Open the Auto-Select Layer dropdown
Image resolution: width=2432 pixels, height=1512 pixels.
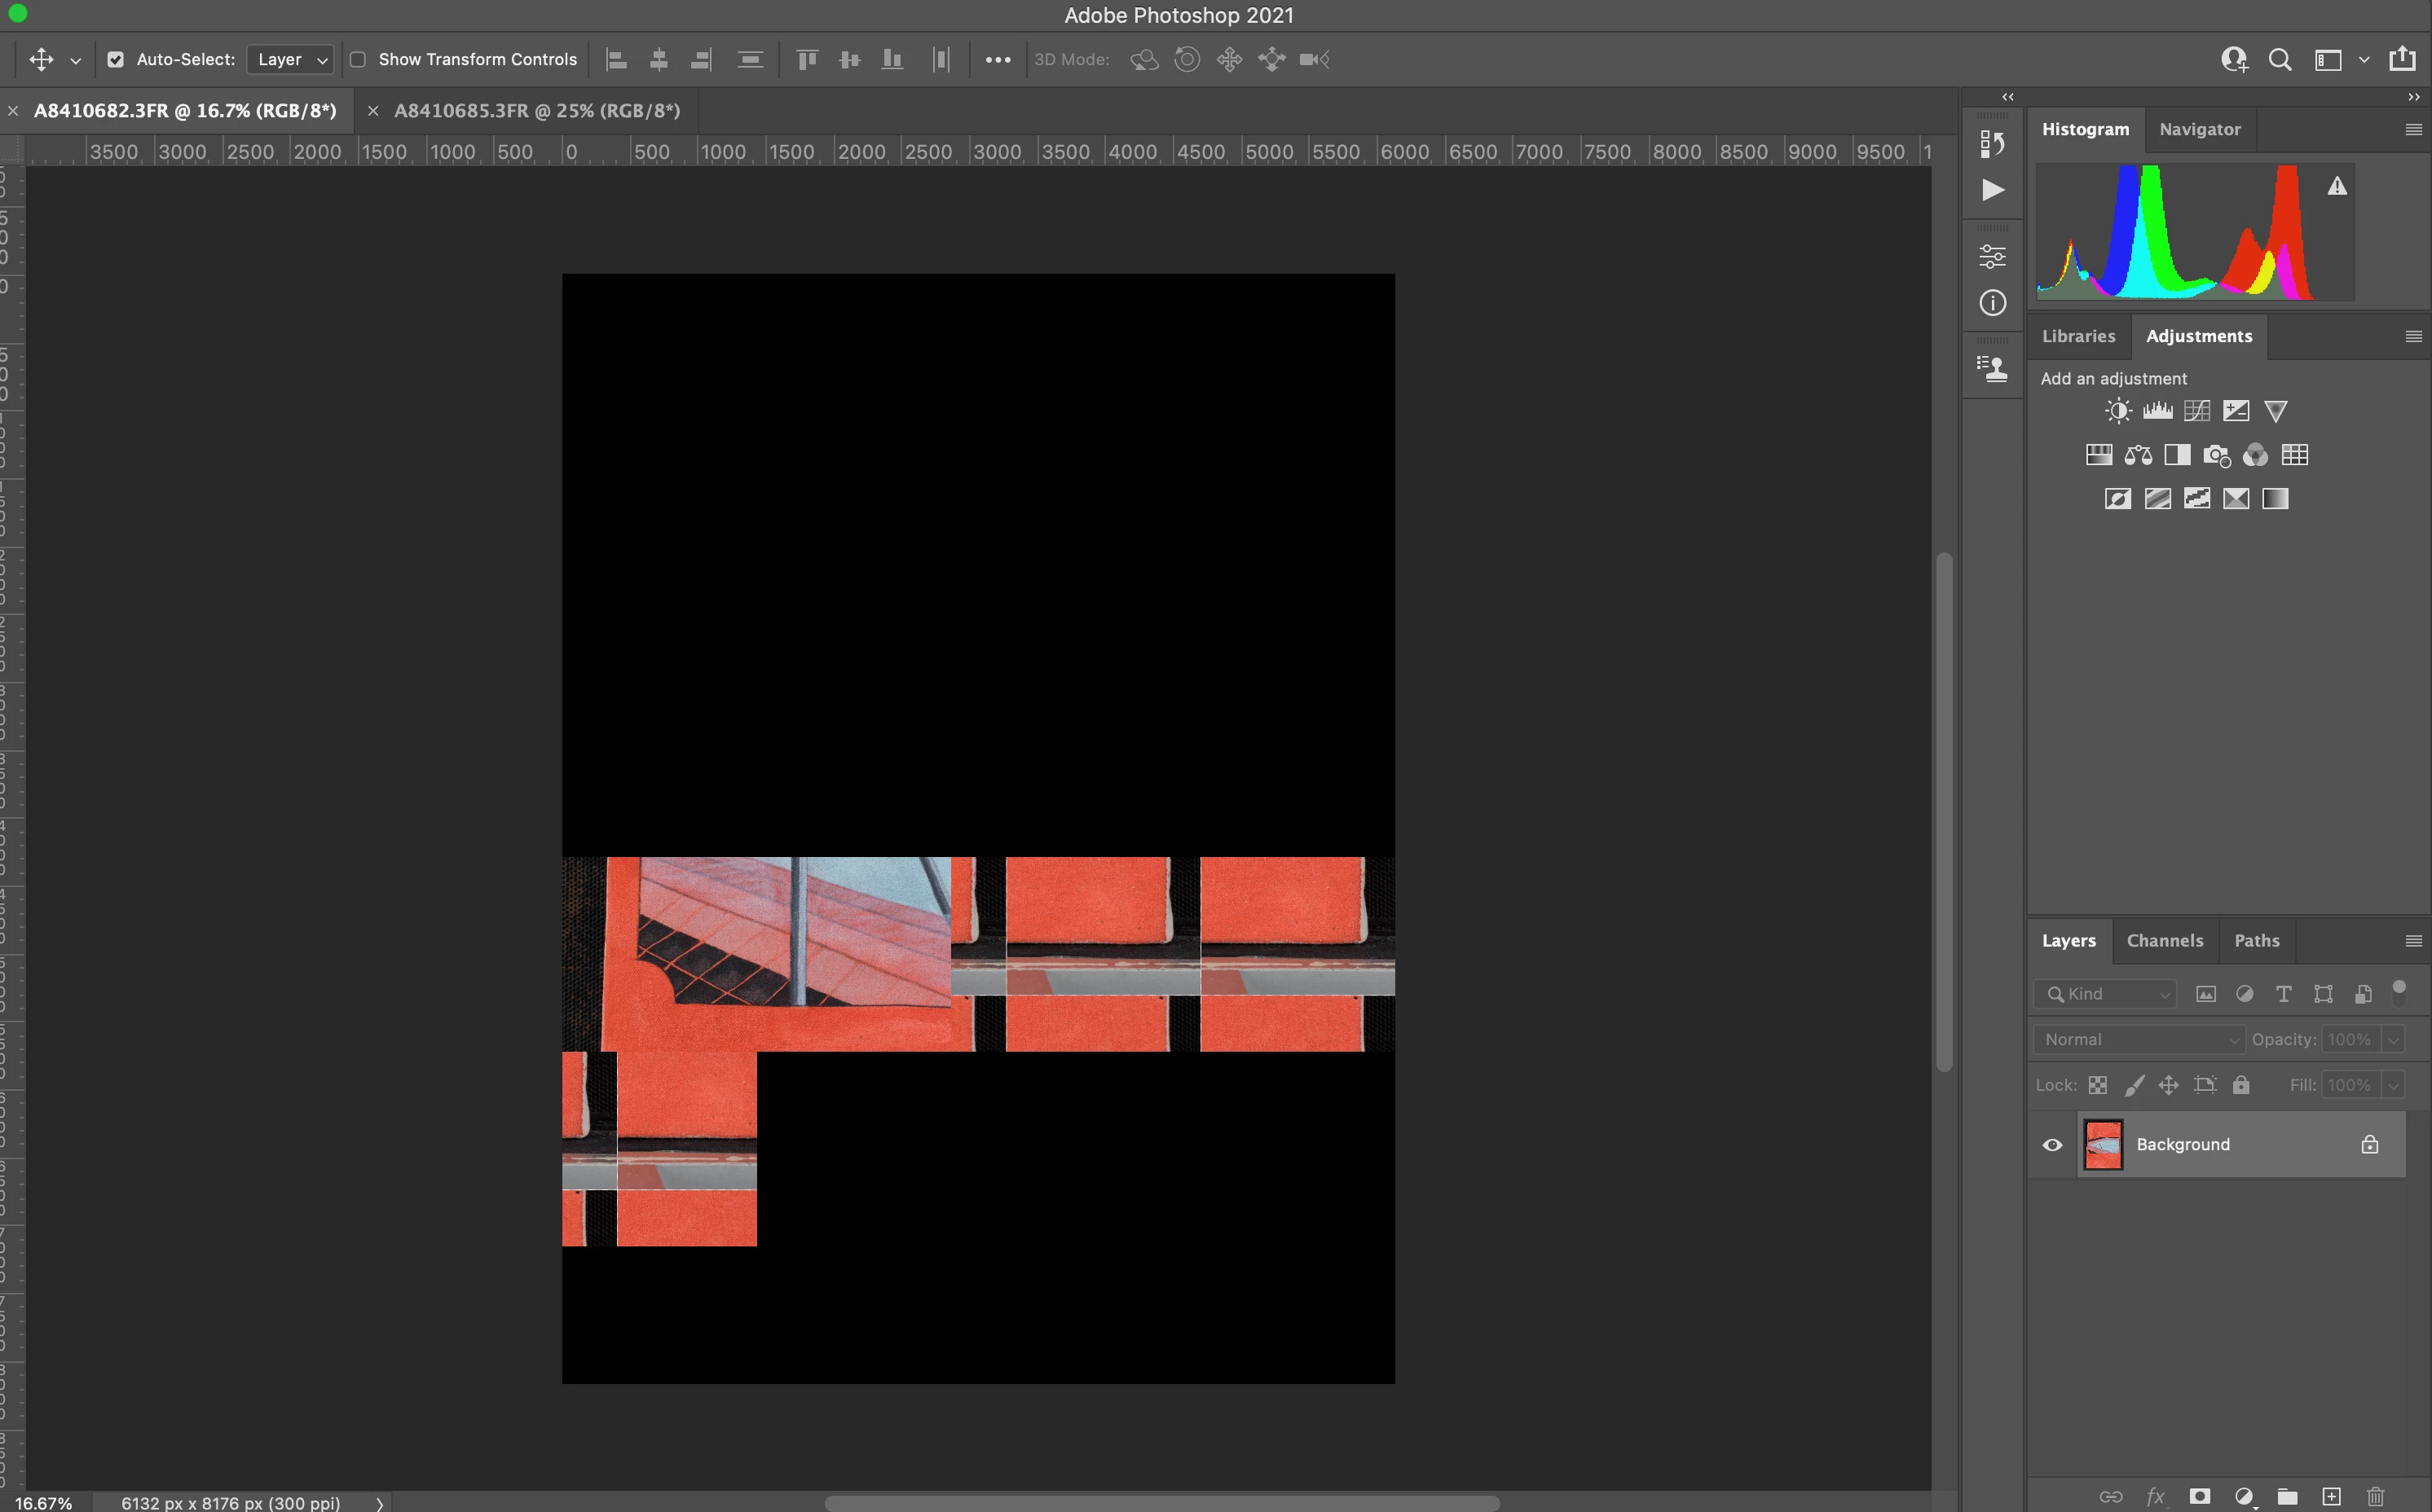pos(290,60)
